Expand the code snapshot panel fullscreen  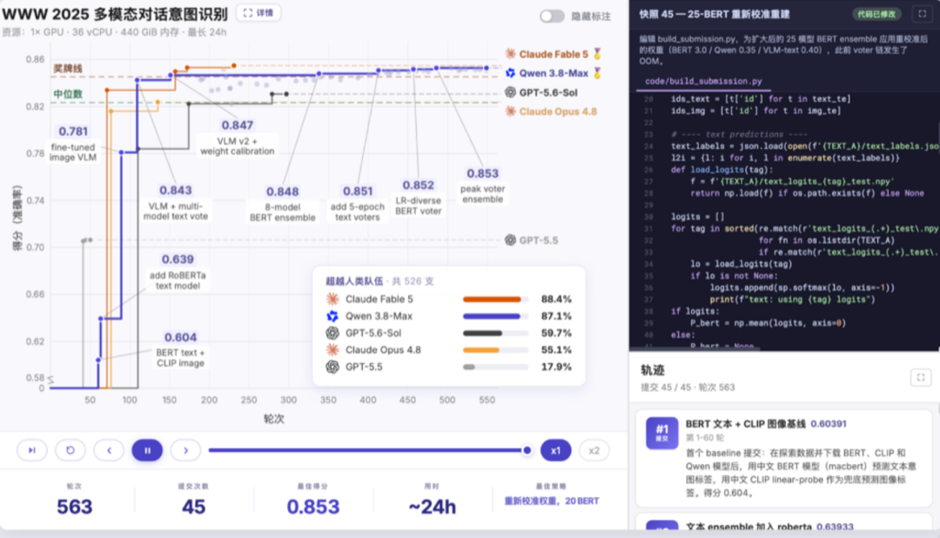922,14
